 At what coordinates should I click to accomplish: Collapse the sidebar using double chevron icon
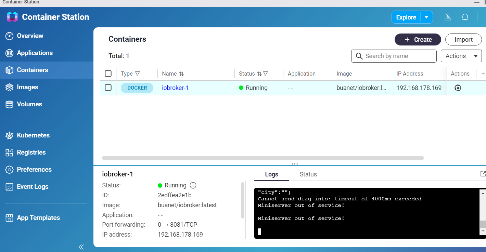click(x=81, y=247)
